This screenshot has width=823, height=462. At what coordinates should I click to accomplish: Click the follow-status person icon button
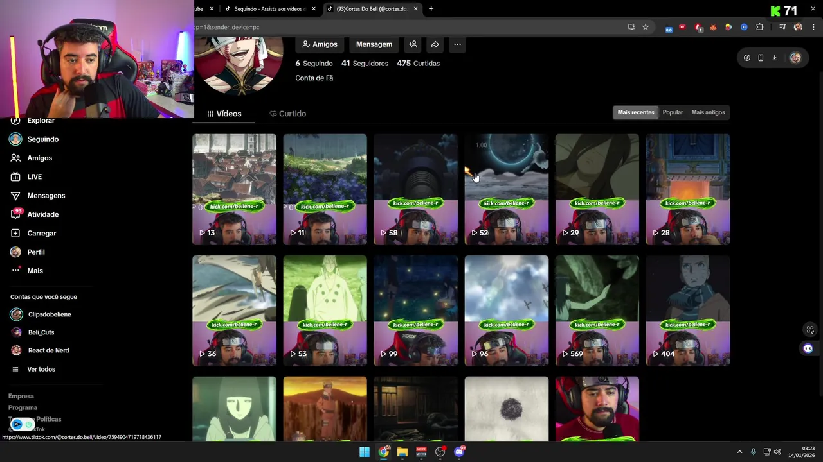pyautogui.click(x=413, y=44)
